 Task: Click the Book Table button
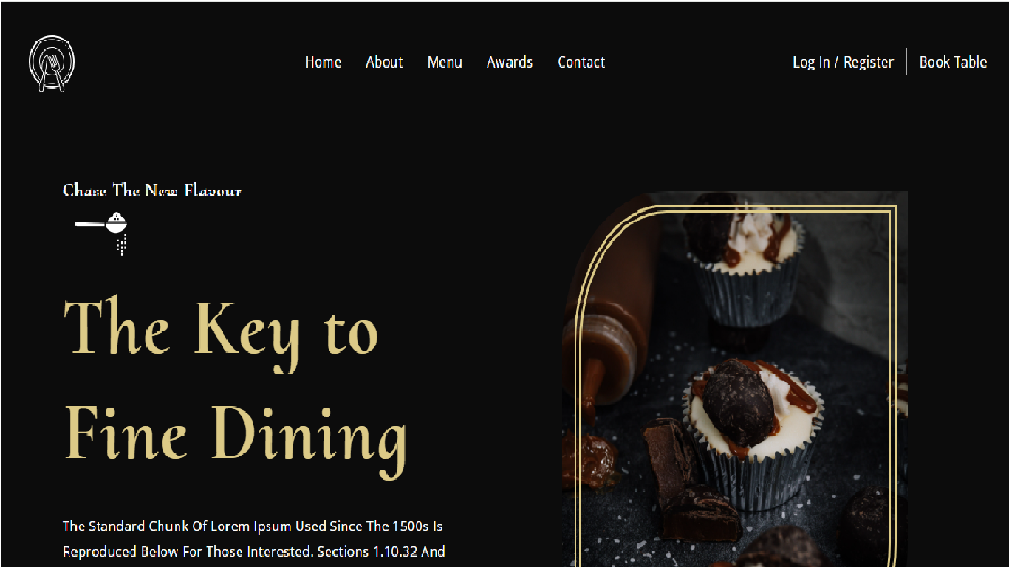point(953,62)
